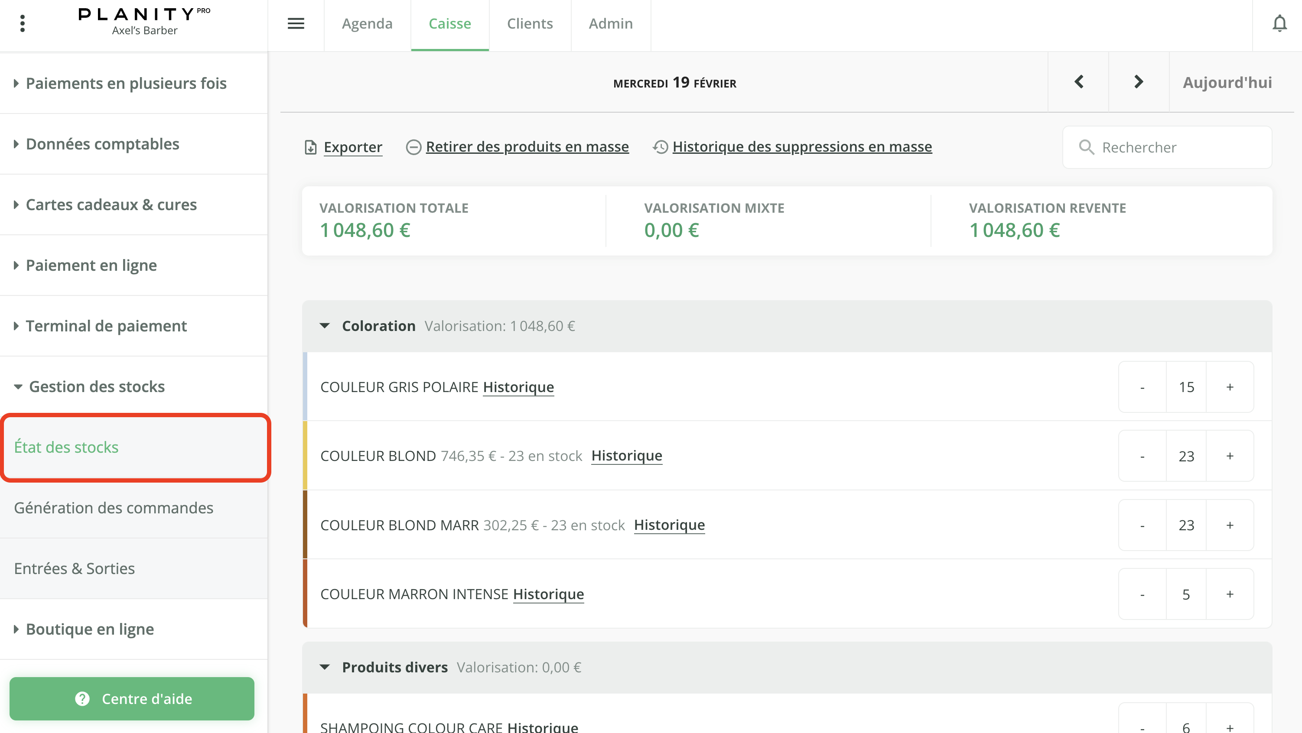Click the COULEUR BLOND yellow color bar
This screenshot has height=733, width=1302.
coord(305,456)
